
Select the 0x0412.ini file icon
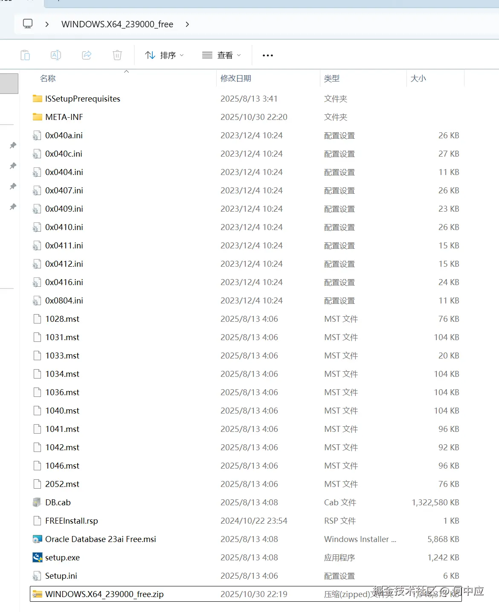[x=38, y=264]
